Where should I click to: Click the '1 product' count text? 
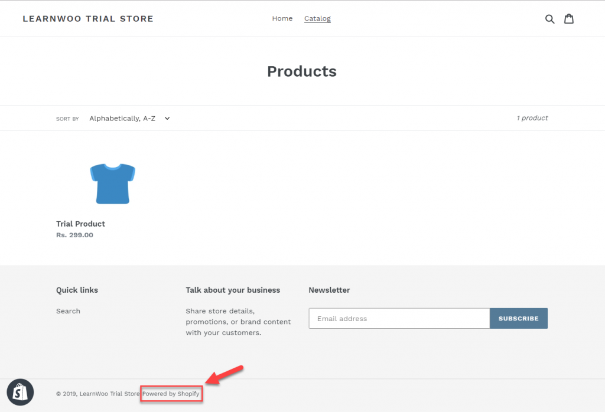pos(532,118)
